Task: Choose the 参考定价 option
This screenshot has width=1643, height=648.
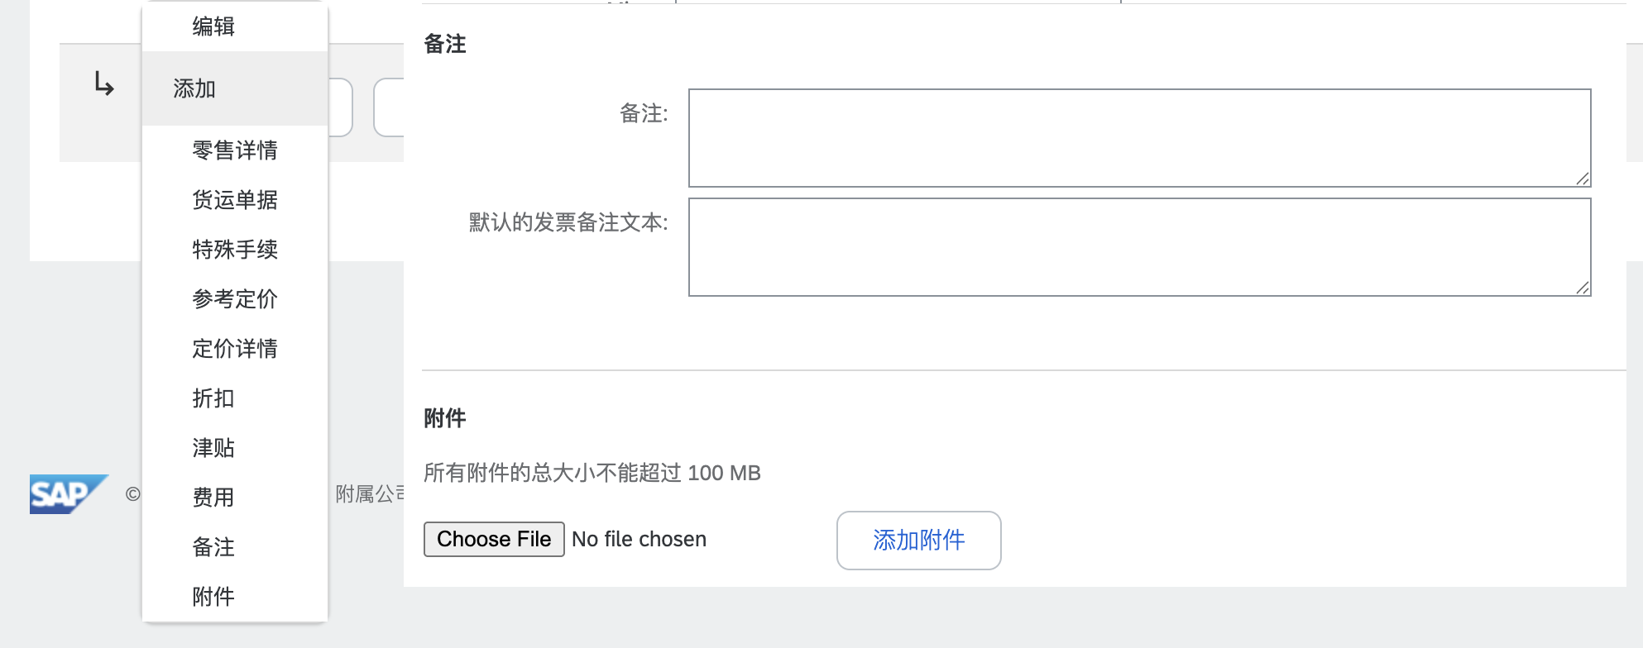Action: [x=235, y=299]
